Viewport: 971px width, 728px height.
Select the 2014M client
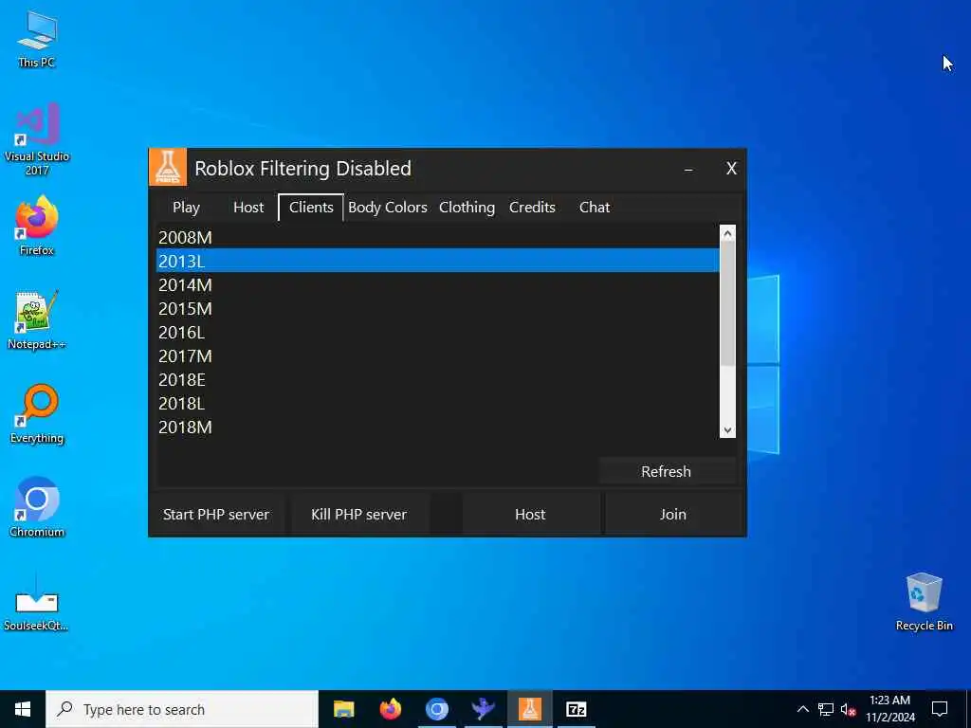(x=437, y=284)
